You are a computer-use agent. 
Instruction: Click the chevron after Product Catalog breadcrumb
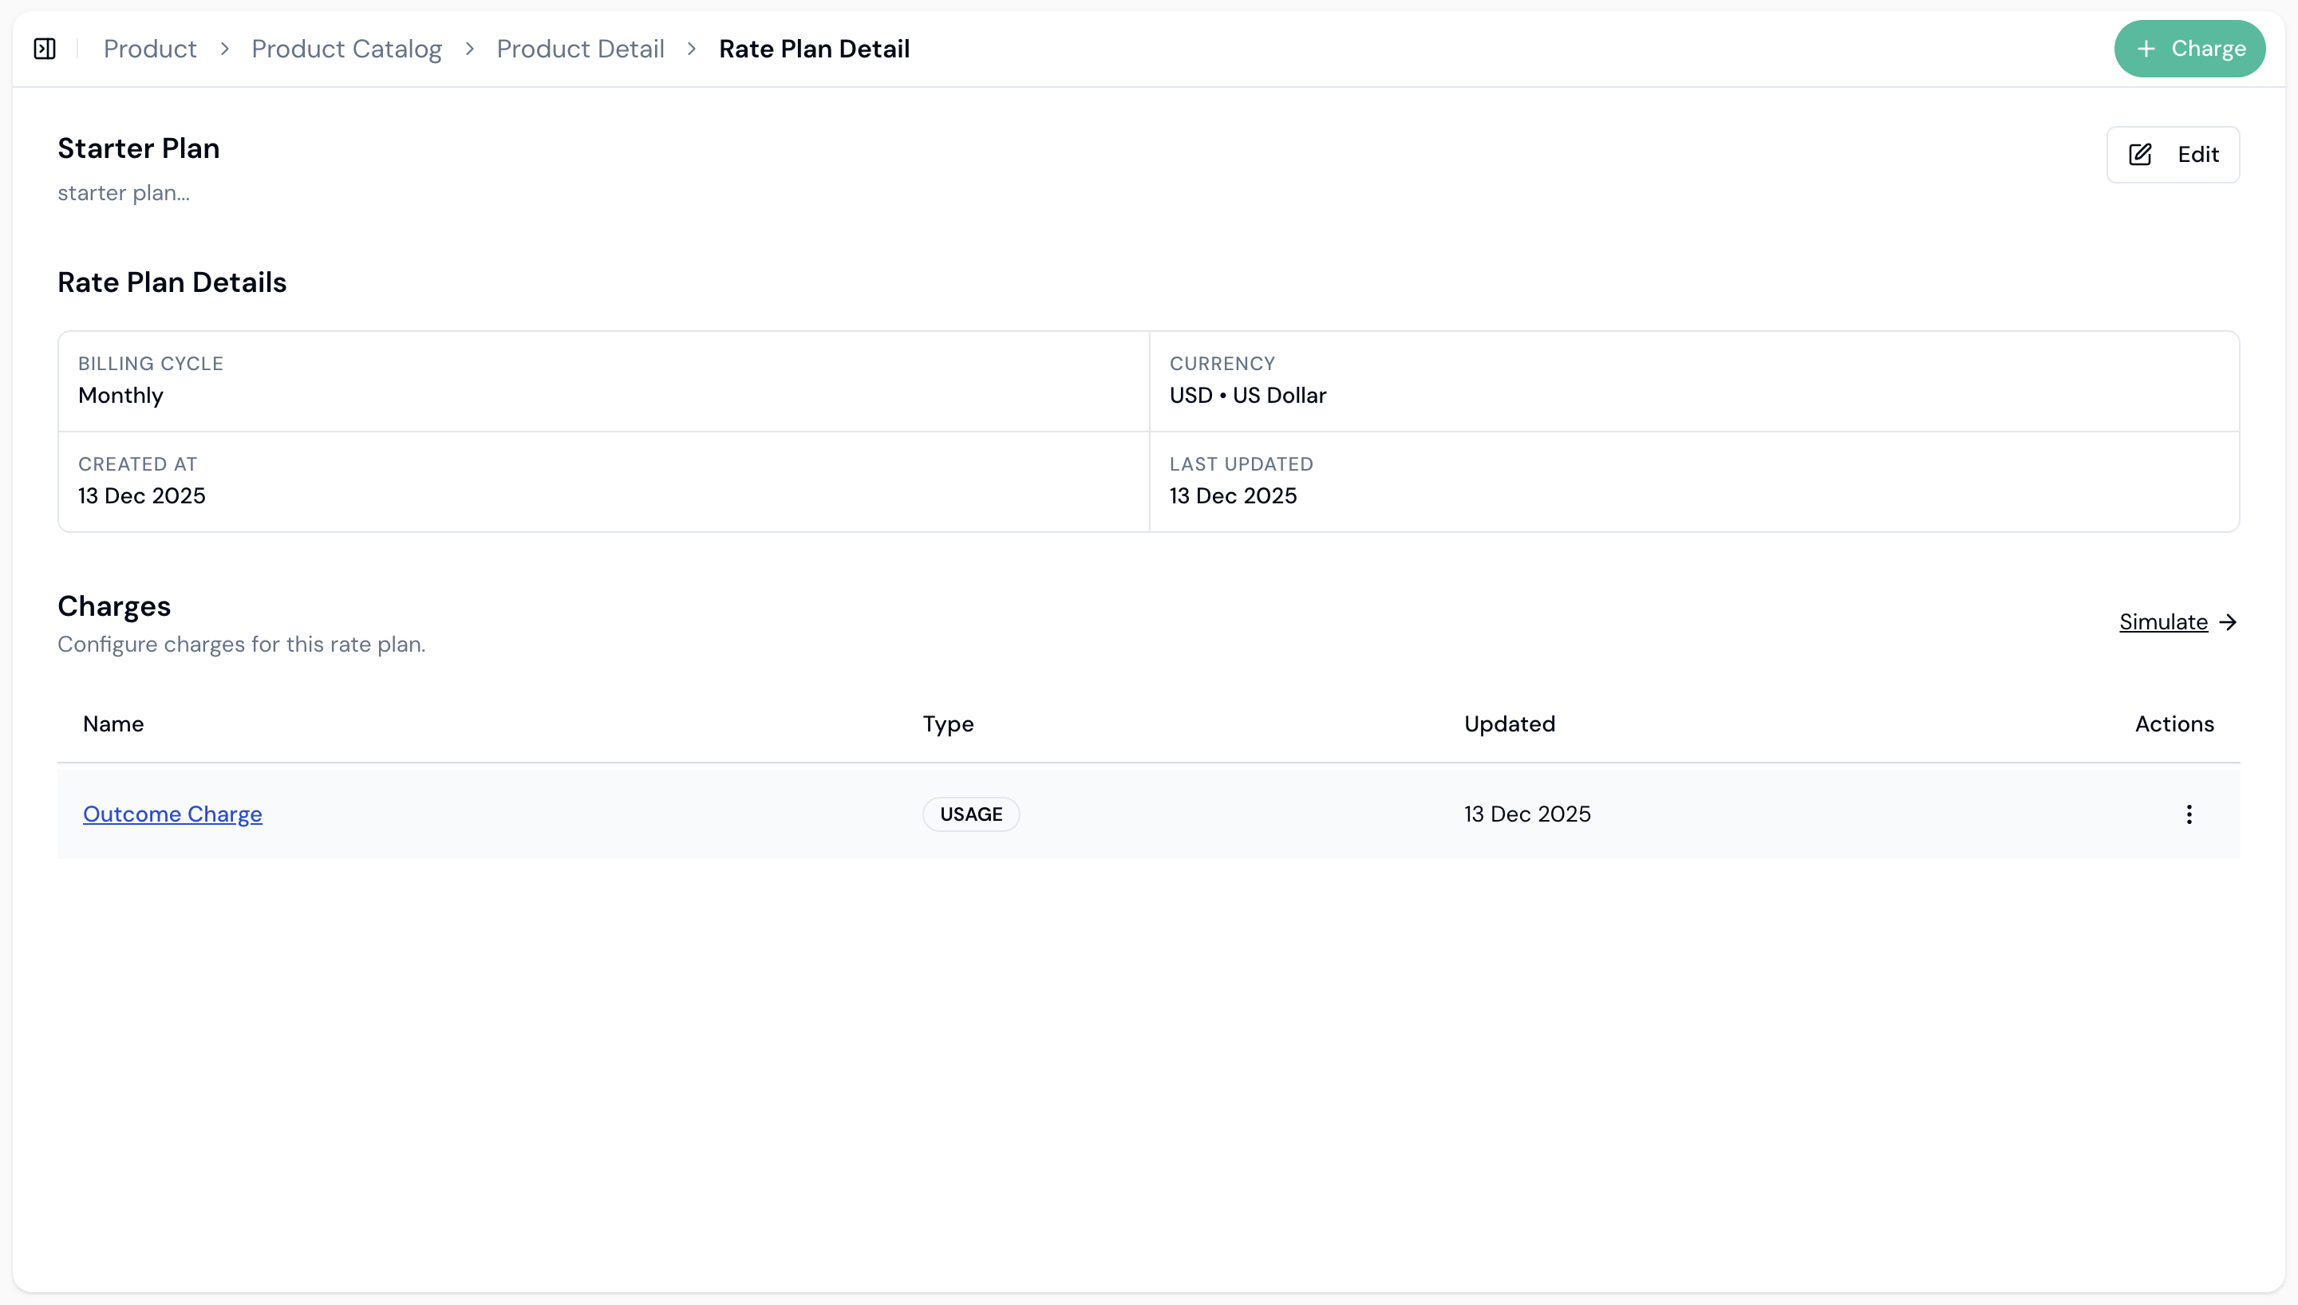468,49
